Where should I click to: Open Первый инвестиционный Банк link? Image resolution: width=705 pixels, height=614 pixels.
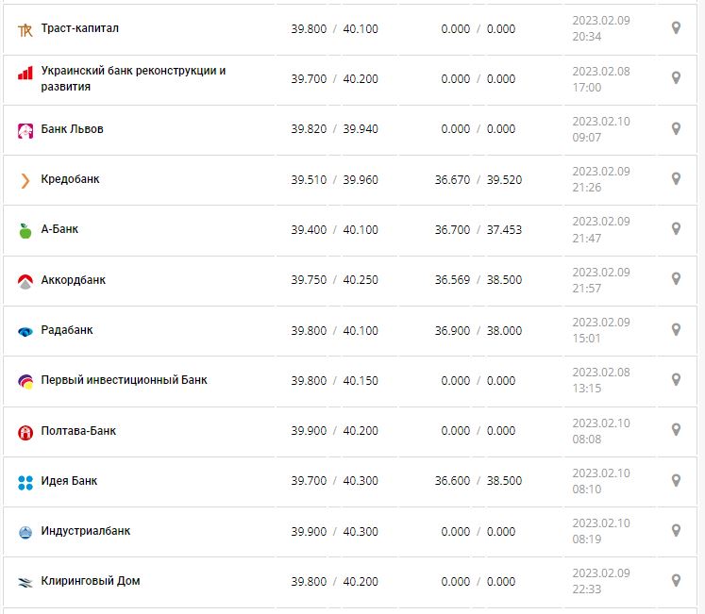pyautogui.click(x=124, y=380)
